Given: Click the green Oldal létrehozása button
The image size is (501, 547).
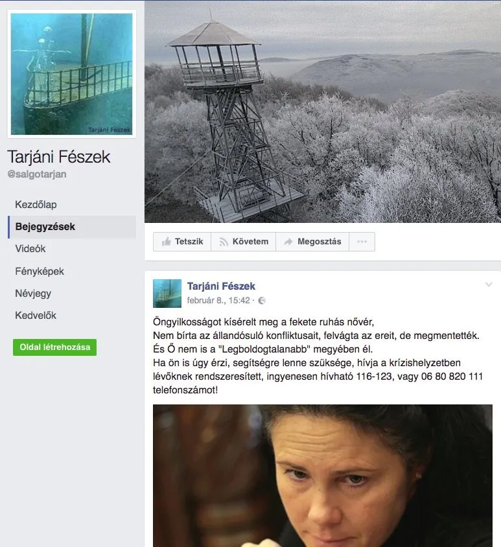Looking at the screenshot, I should tap(55, 347).
